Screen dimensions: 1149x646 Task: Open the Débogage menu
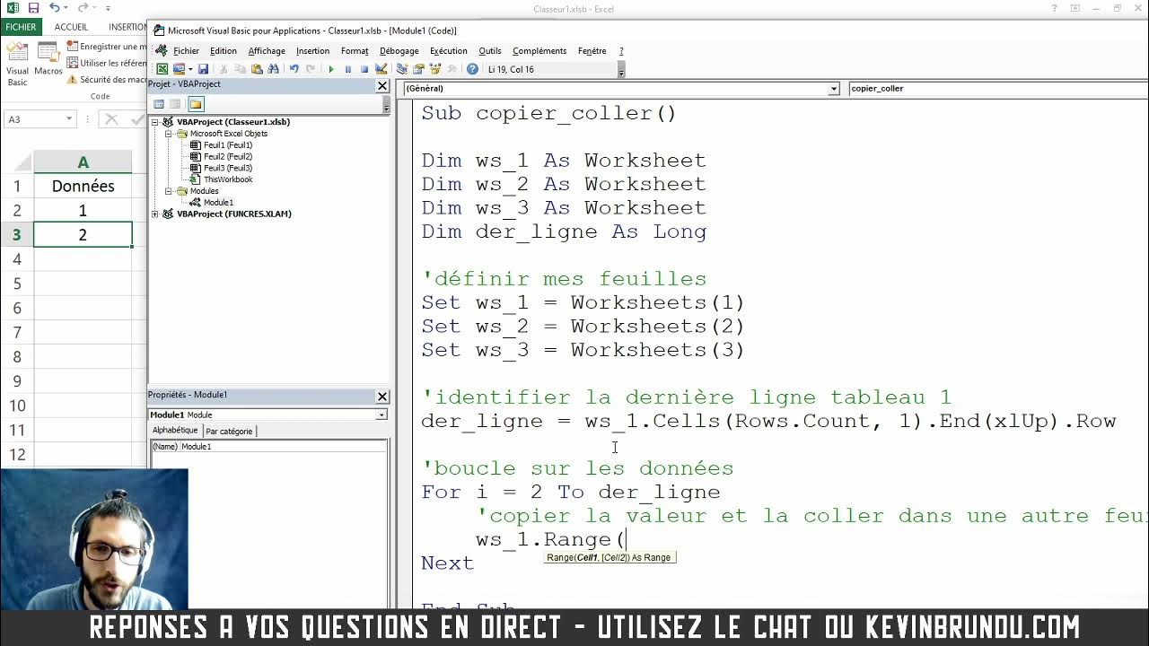click(x=399, y=51)
